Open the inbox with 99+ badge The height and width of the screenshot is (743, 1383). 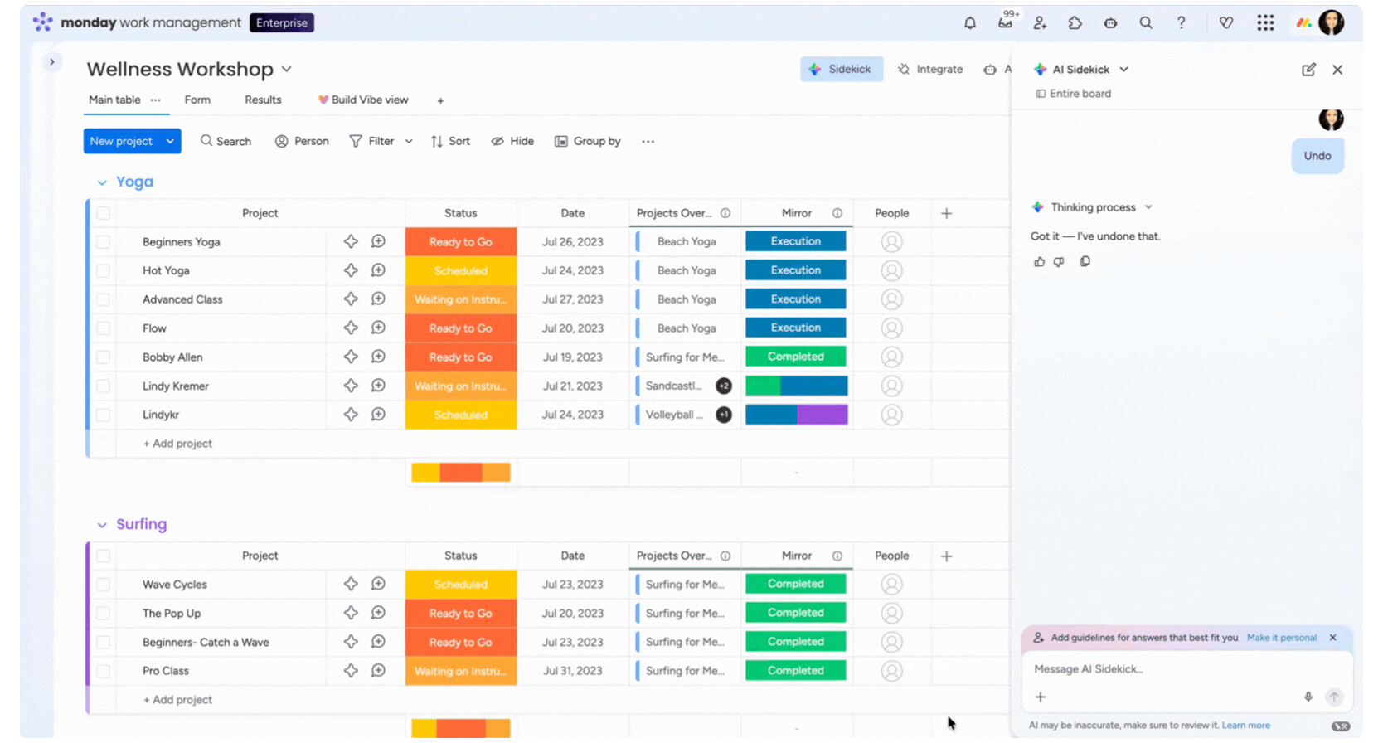[x=1005, y=23]
